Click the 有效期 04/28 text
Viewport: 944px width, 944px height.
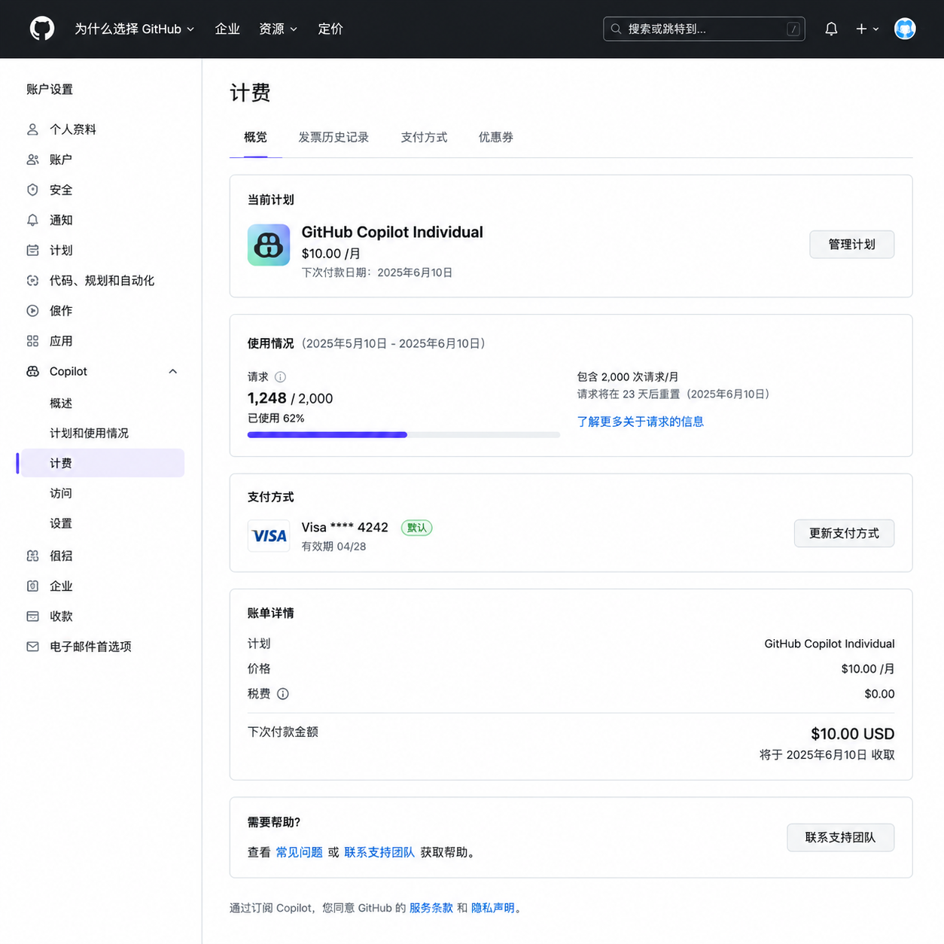[333, 547]
